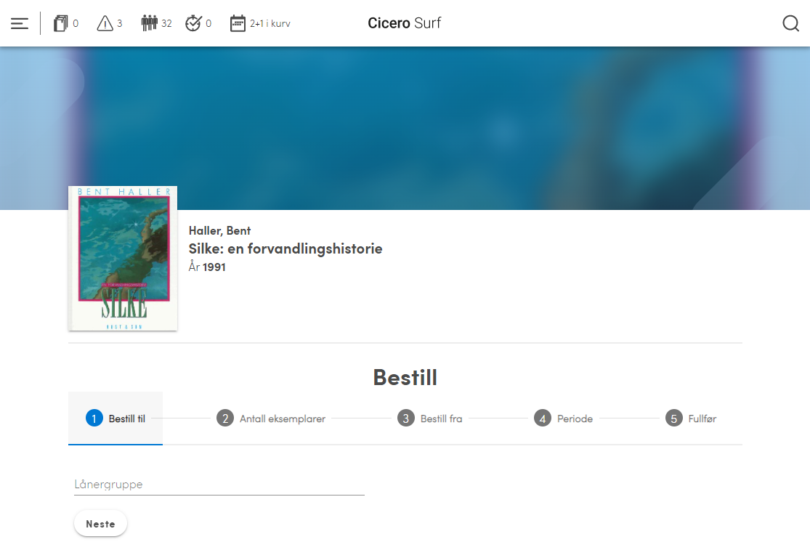Screen dimensions: 810x550
Task: Select step 3 Bestill fra
Action: pyautogui.click(x=430, y=418)
